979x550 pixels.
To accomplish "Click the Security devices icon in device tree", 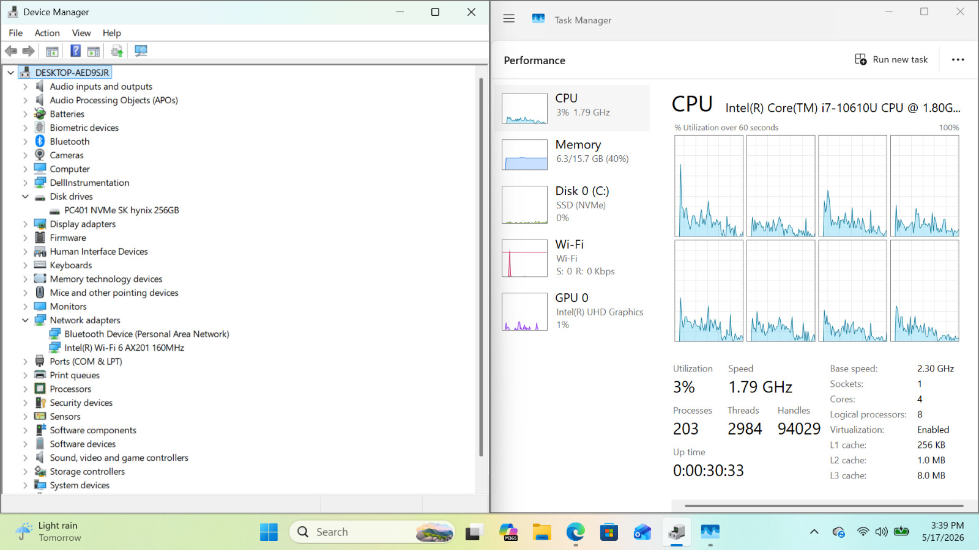I will click(40, 403).
